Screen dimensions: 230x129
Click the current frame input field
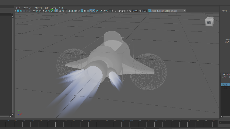(x=224, y=122)
